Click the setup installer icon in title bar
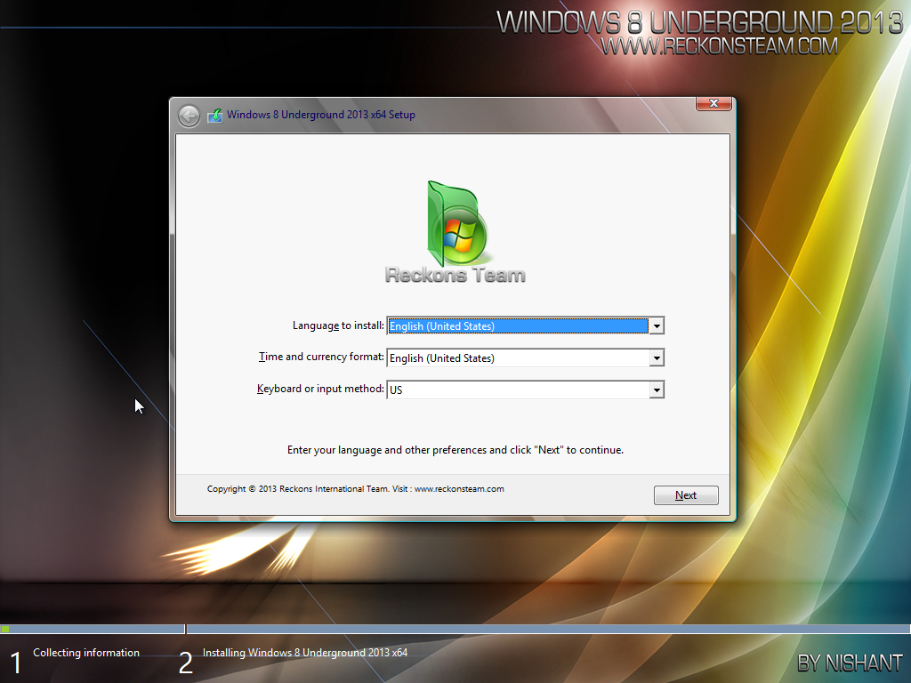 215,115
